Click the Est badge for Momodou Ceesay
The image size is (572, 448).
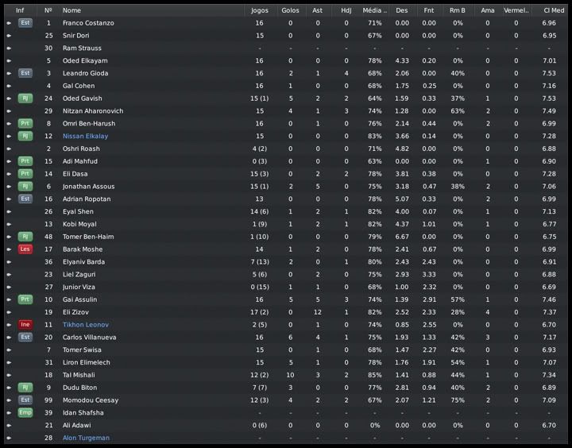tap(25, 400)
